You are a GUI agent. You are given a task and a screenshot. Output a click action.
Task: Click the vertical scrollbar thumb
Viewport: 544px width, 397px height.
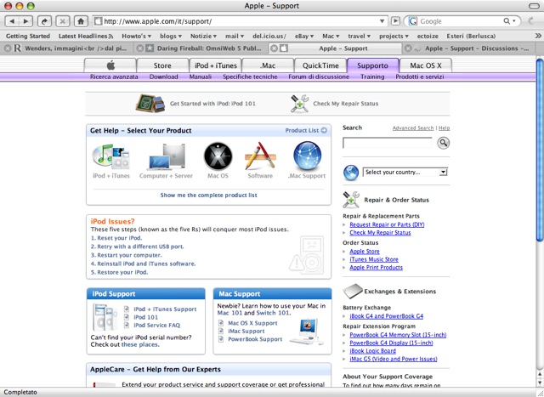(x=540, y=150)
